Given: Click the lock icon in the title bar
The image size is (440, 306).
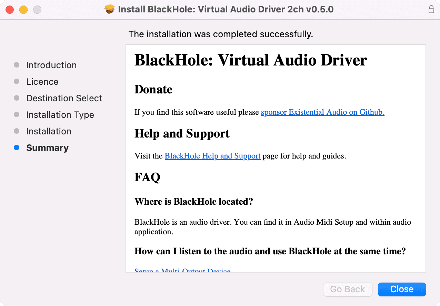Looking at the screenshot, I should click(x=431, y=9).
